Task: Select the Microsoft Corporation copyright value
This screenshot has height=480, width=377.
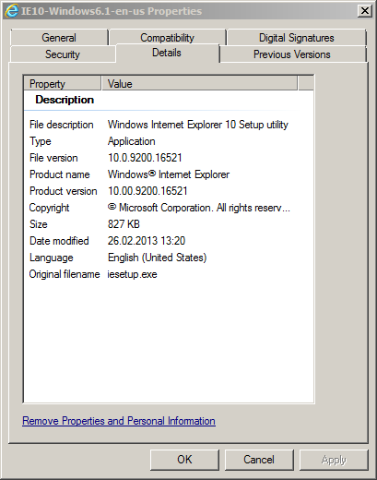Action: tap(199, 208)
